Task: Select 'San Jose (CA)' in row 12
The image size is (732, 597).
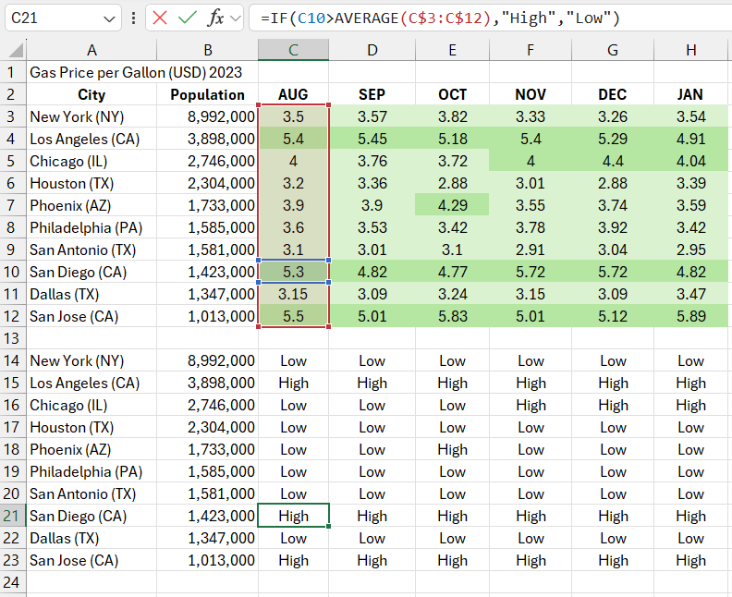Action: 91,316
